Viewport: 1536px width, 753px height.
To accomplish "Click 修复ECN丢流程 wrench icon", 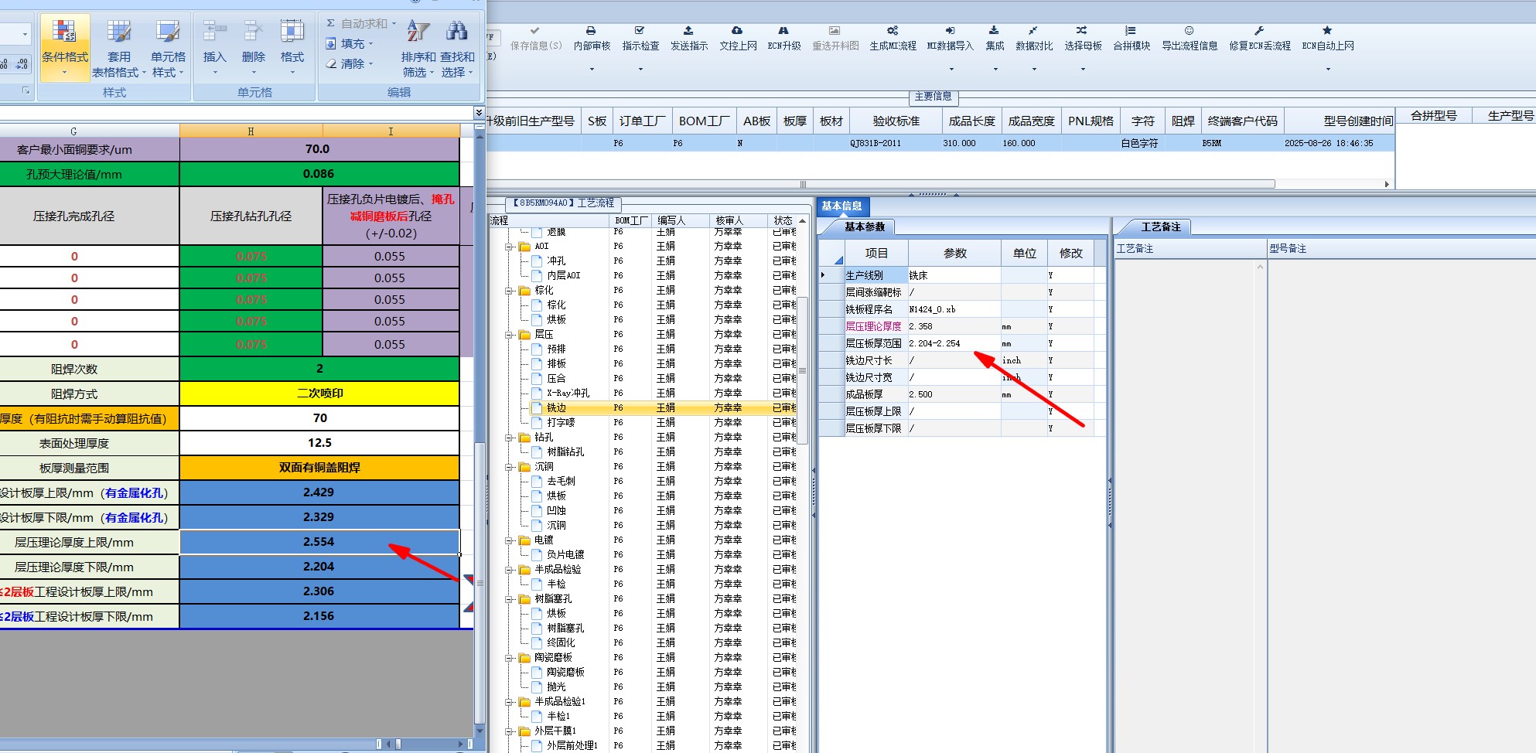I will coord(1259,31).
